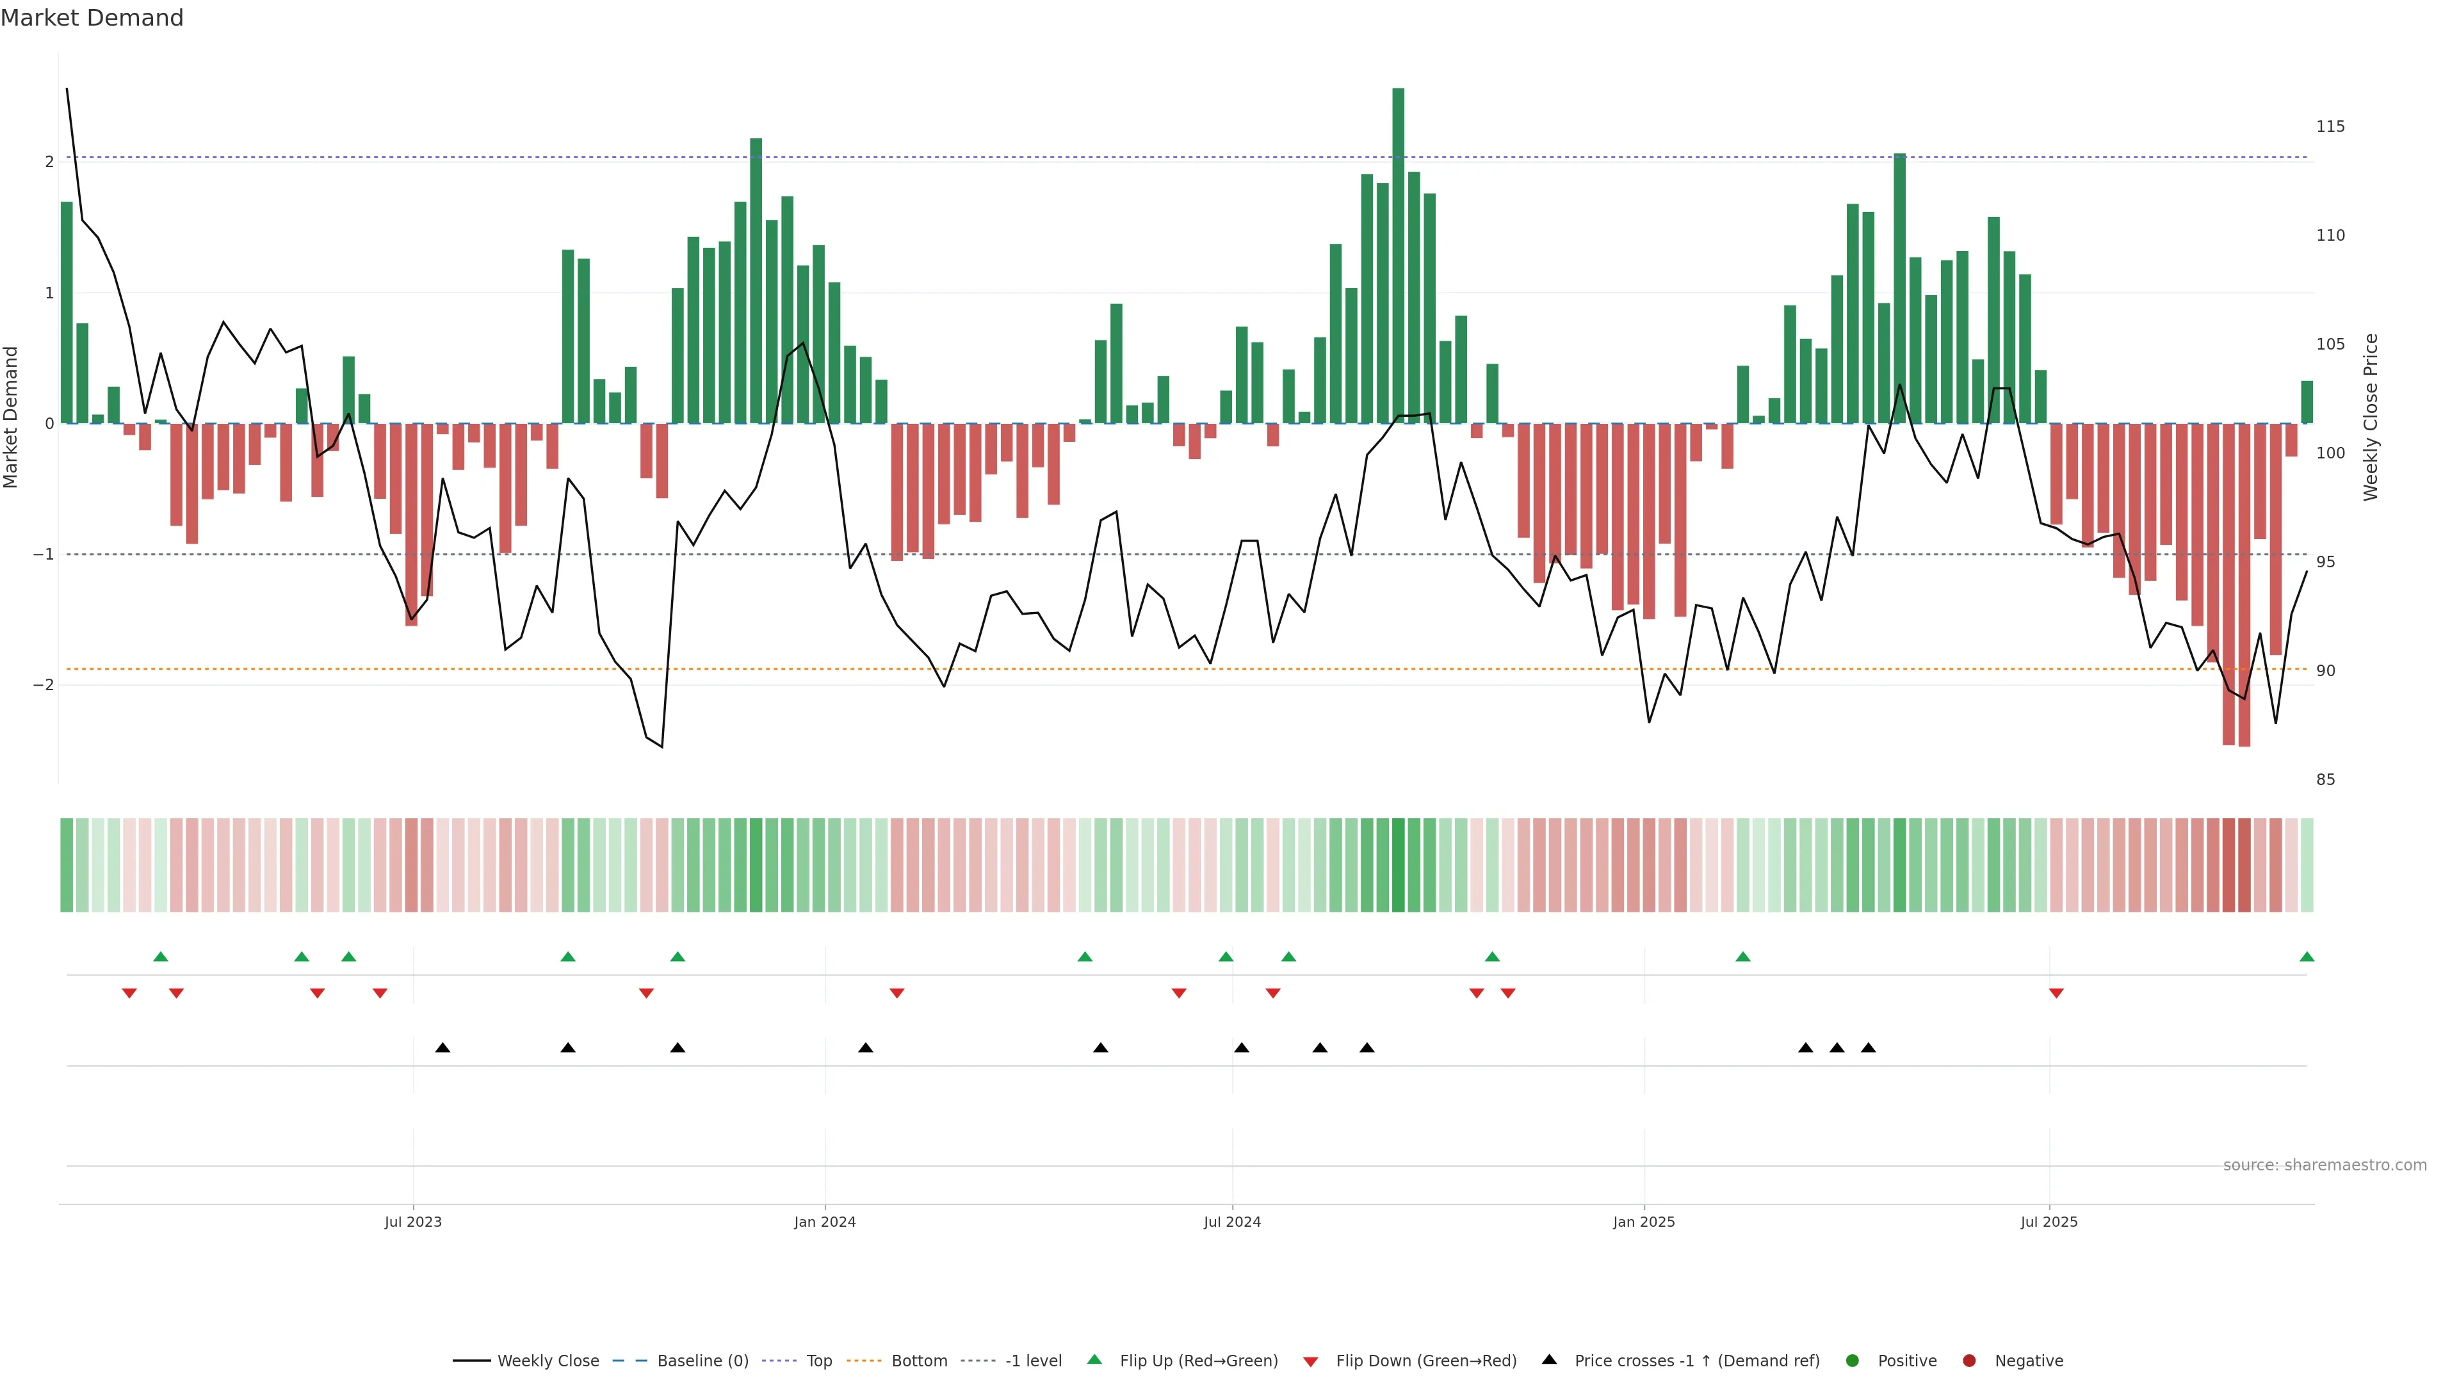This screenshot has width=2459, height=1383.
Task: Click the darkest green heatmap cell near Sep 2024
Action: coord(1397,865)
